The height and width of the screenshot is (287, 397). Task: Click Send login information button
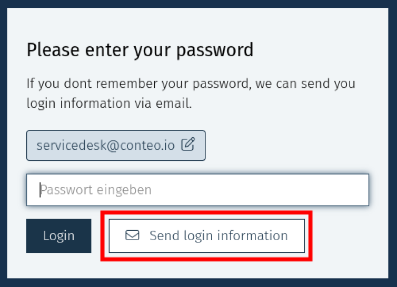pos(206,235)
